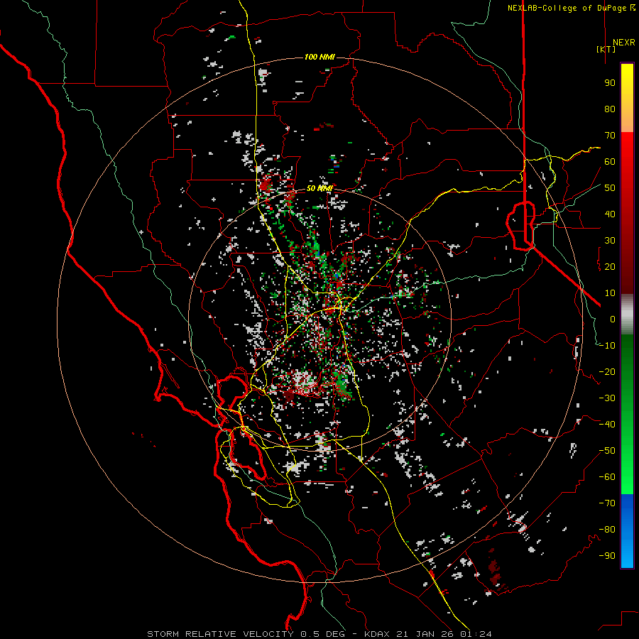Click the positive 10 scale value
Image resolution: width=639 pixels, height=639 pixels.
coord(610,293)
